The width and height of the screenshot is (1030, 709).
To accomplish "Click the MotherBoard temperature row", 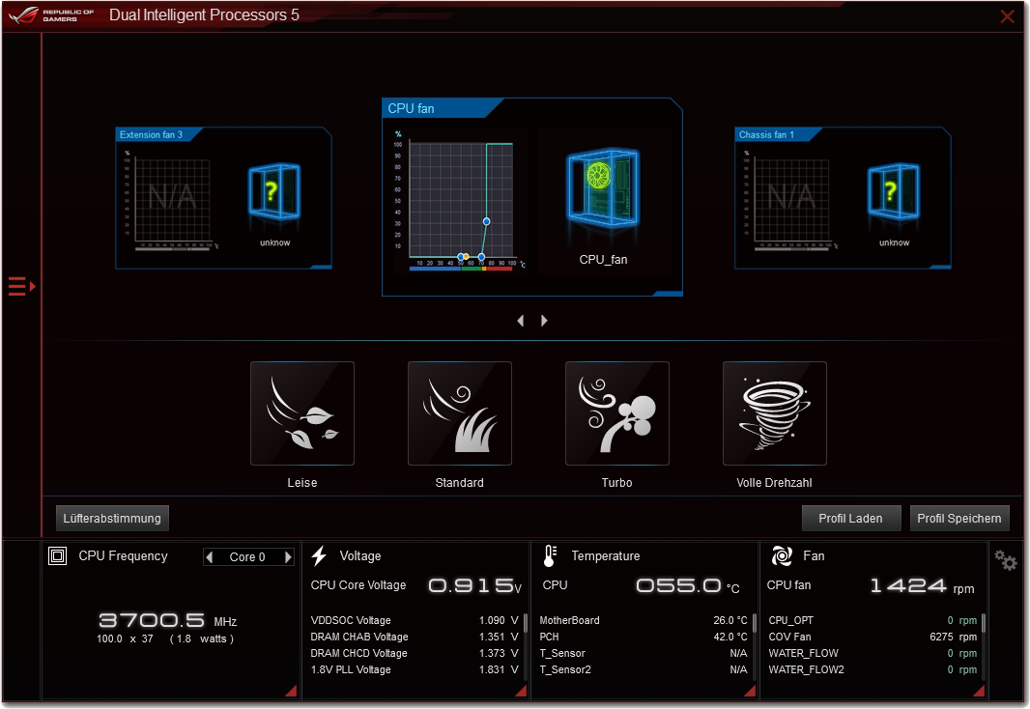I will (644, 620).
